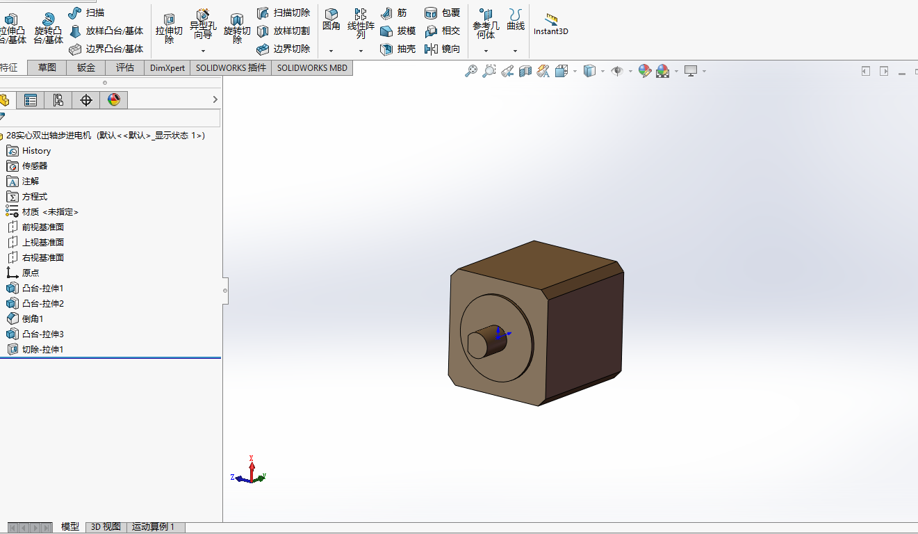Image resolution: width=918 pixels, height=534 pixels.
Task: Click the Lofted Boss/Base (放样凸台/基体) tool
Action: pyautogui.click(x=106, y=31)
